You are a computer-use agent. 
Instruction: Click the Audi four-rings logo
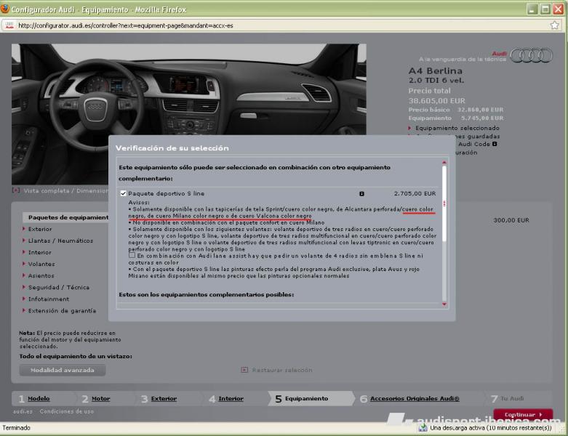point(532,55)
